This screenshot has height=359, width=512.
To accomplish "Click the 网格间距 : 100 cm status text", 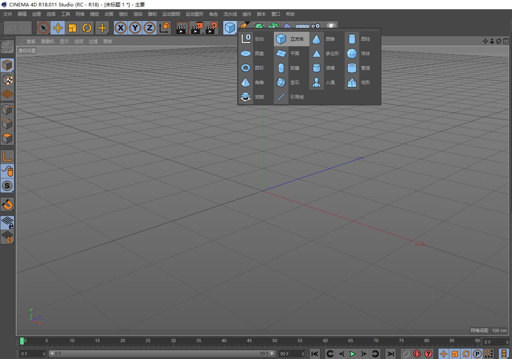I will coord(489,330).
